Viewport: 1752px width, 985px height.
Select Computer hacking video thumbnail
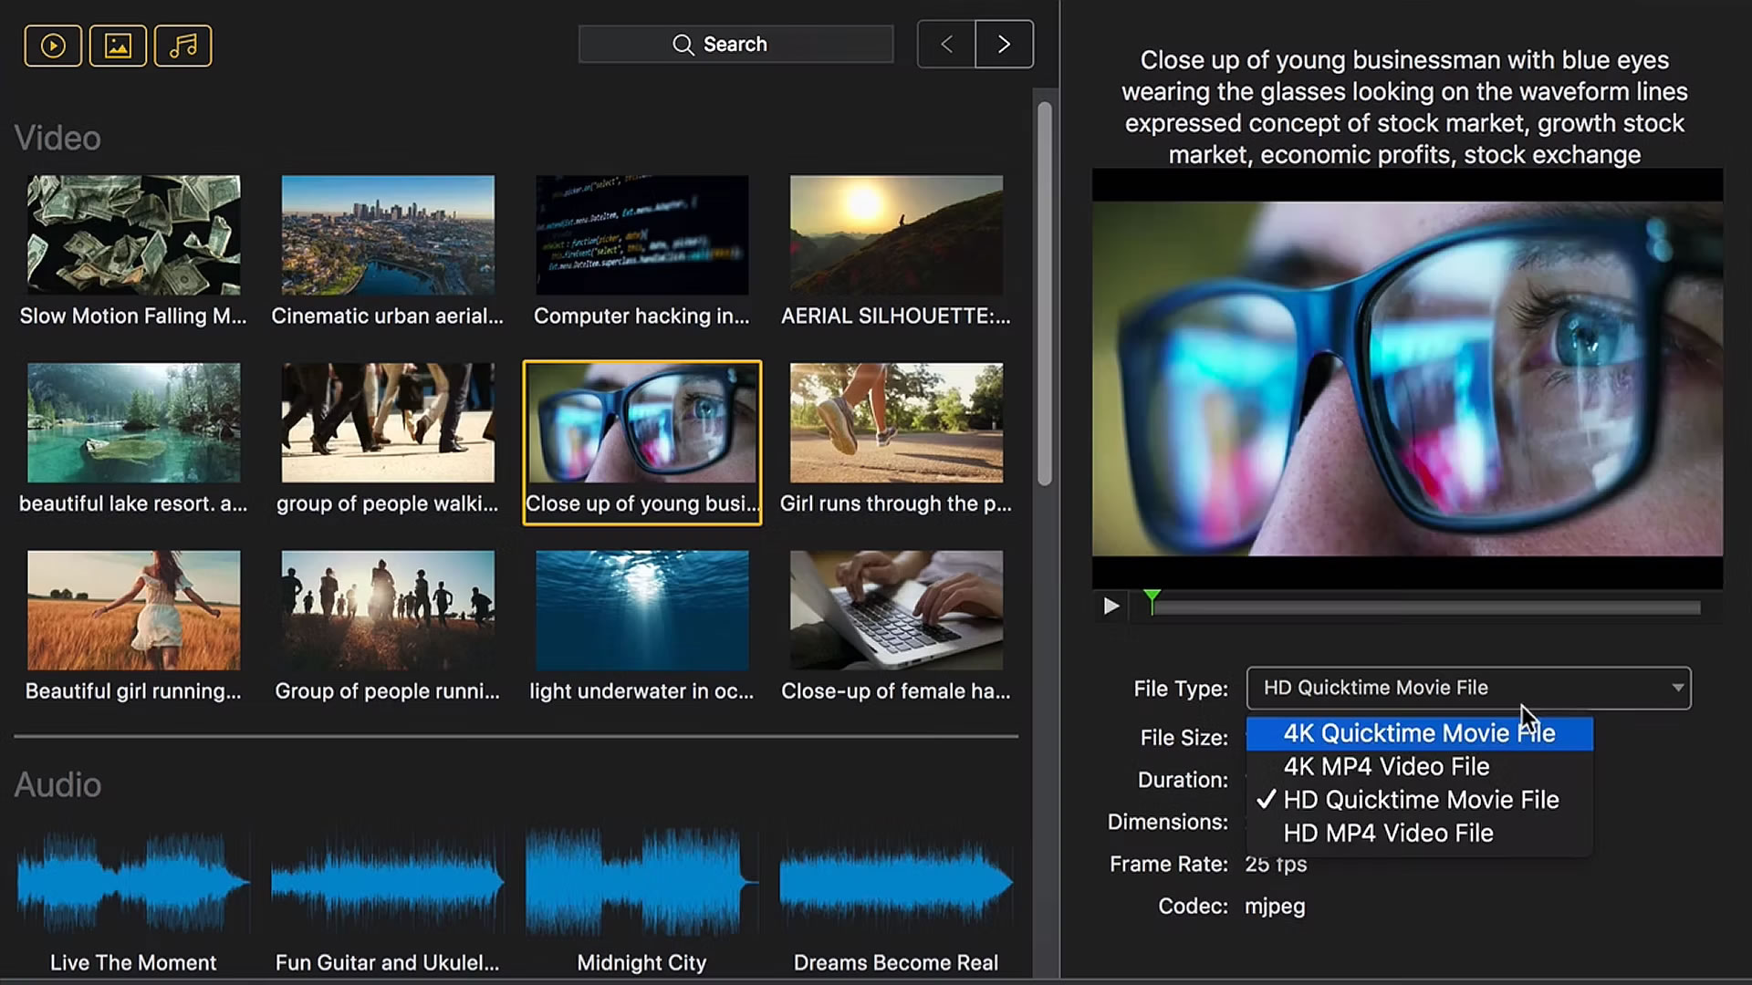click(x=642, y=235)
